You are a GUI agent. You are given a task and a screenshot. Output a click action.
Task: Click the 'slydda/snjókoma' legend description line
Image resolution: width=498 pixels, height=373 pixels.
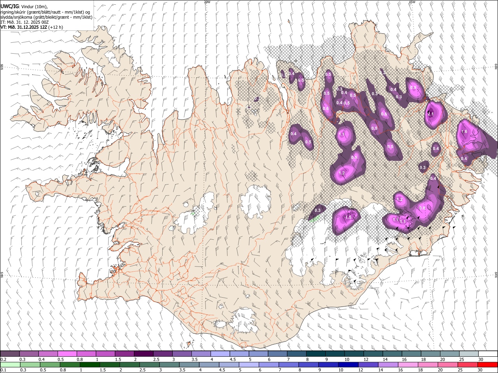[46, 17]
